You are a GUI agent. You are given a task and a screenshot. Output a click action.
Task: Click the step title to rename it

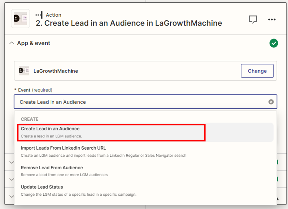pos(129,23)
